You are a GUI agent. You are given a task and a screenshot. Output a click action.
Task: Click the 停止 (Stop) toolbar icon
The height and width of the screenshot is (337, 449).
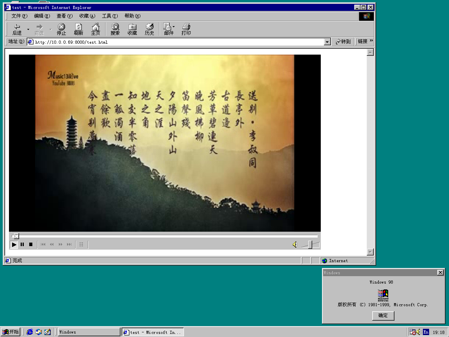coord(61,29)
